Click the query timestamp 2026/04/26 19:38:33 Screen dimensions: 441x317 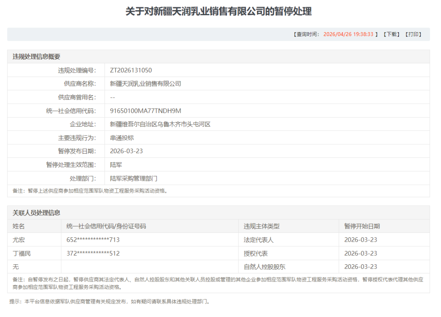[x=348, y=34]
